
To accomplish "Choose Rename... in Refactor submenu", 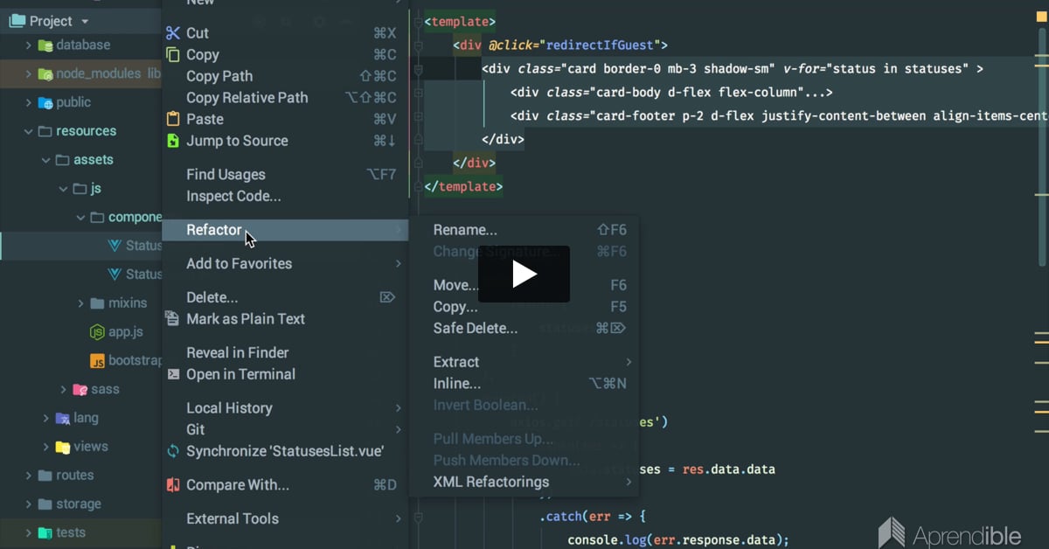I will (x=524, y=230).
